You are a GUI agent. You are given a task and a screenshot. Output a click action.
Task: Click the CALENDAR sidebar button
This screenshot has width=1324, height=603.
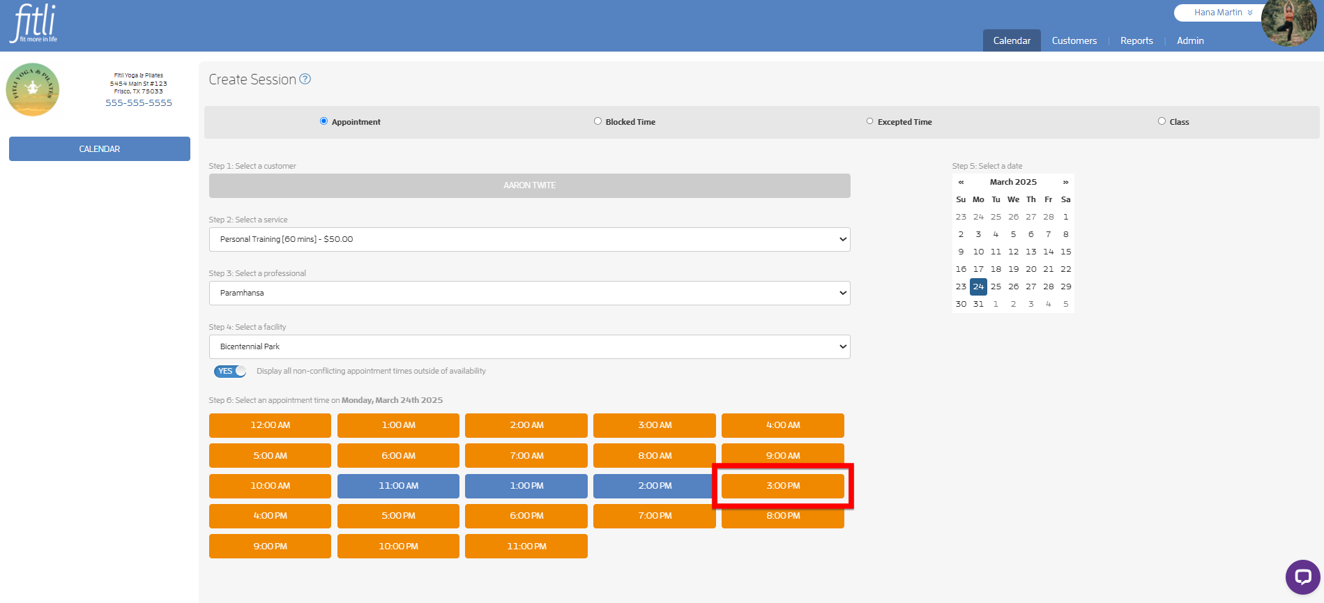click(x=100, y=149)
